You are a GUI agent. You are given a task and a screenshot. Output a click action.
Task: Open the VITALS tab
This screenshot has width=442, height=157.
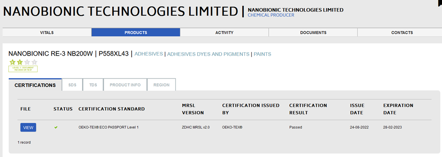pos(47,32)
